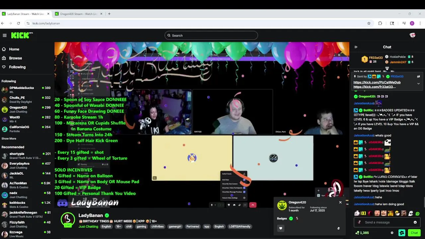425x239 pixels.
Task: Click the Partnered tag
Action: pyautogui.click(x=193, y=227)
